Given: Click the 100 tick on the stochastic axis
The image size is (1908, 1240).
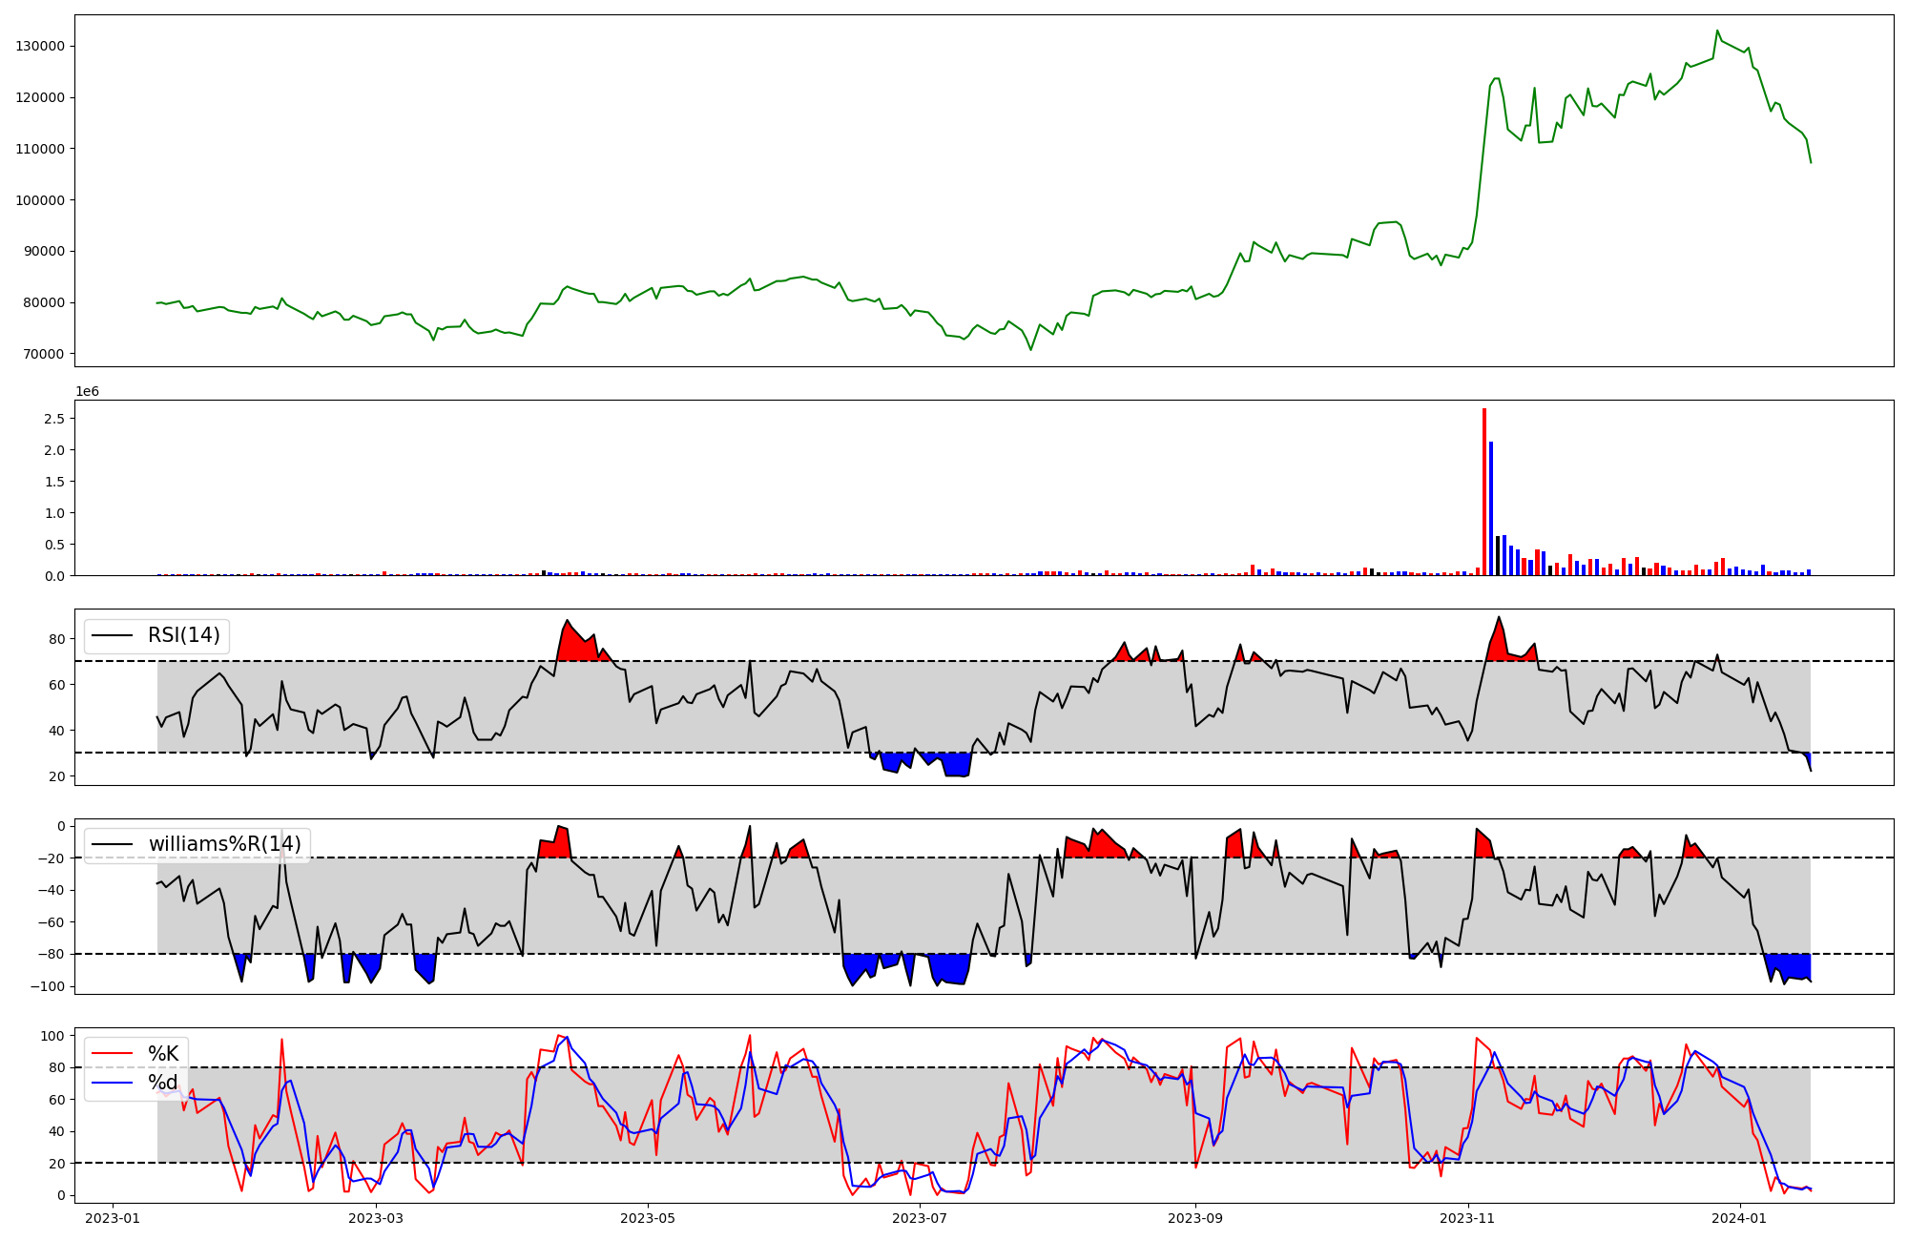Looking at the screenshot, I should click(x=53, y=1036).
